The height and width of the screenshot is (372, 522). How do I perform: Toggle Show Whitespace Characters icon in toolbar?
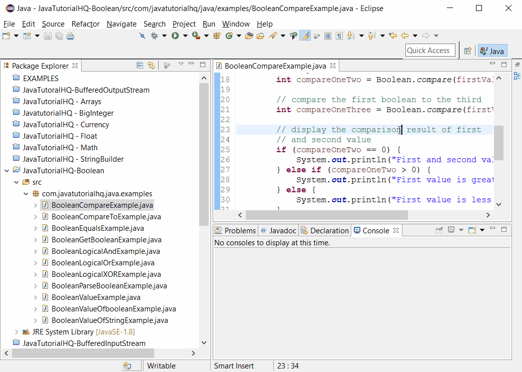coord(338,36)
